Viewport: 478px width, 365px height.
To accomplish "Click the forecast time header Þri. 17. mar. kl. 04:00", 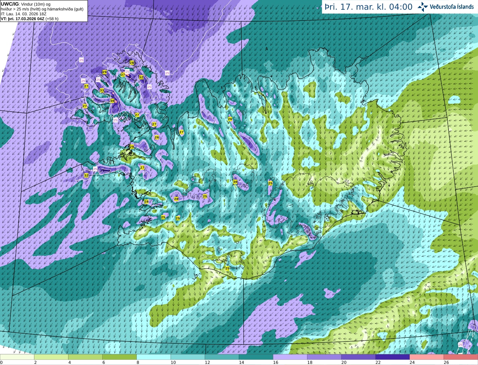I will click(369, 7).
